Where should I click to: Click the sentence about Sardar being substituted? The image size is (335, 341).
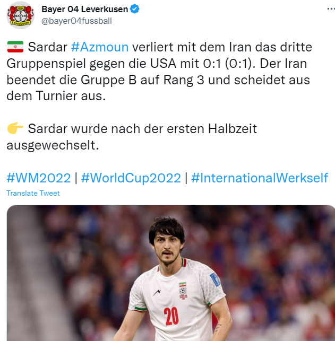(132, 137)
